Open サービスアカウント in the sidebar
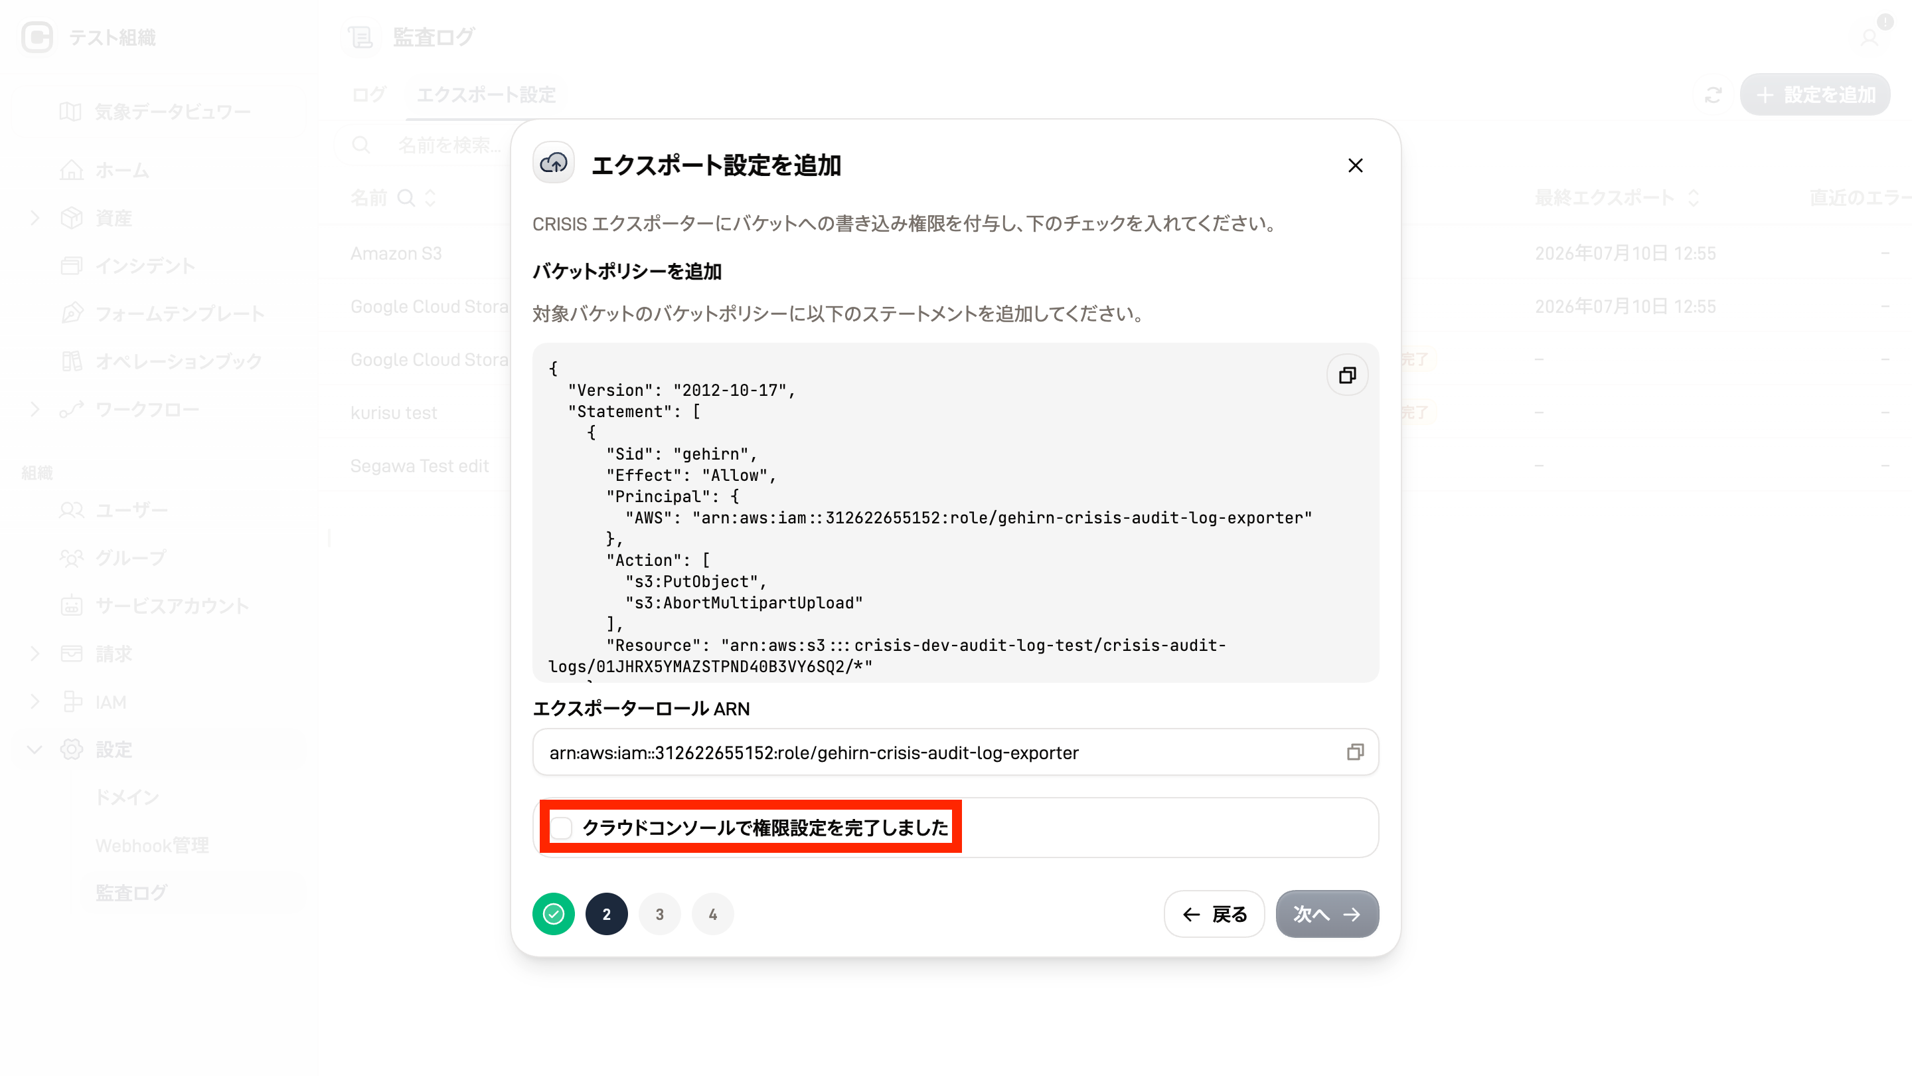 (159, 606)
